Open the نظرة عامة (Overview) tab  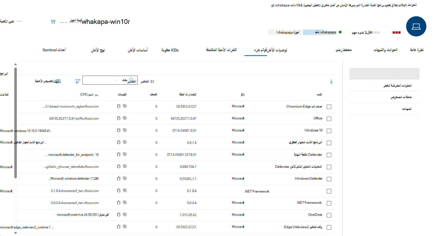pos(417,50)
